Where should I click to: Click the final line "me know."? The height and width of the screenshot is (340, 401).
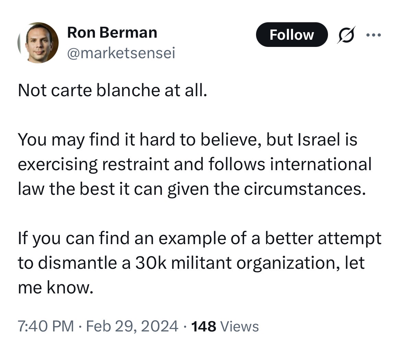(x=56, y=287)
